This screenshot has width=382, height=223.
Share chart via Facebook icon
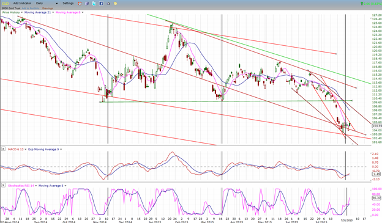coord(101,4)
